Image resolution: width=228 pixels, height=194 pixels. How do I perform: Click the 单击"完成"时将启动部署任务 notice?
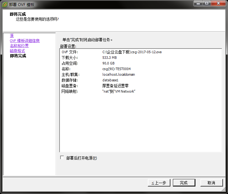pyautogui.click(x=88, y=40)
